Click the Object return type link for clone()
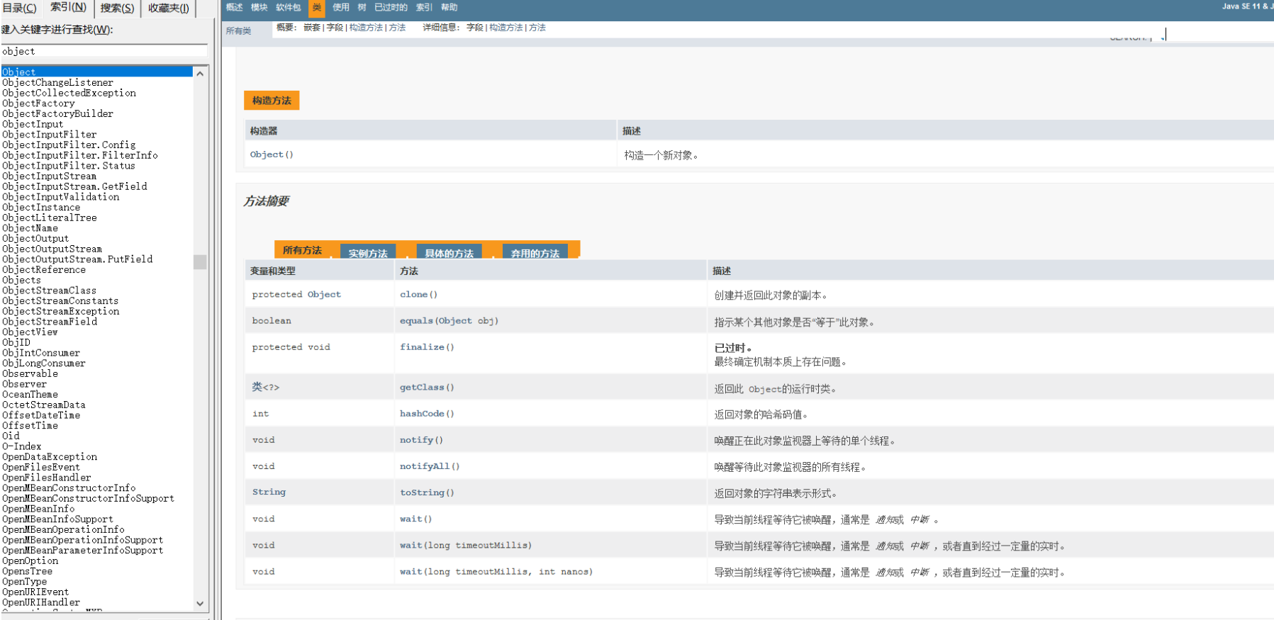 click(x=324, y=294)
